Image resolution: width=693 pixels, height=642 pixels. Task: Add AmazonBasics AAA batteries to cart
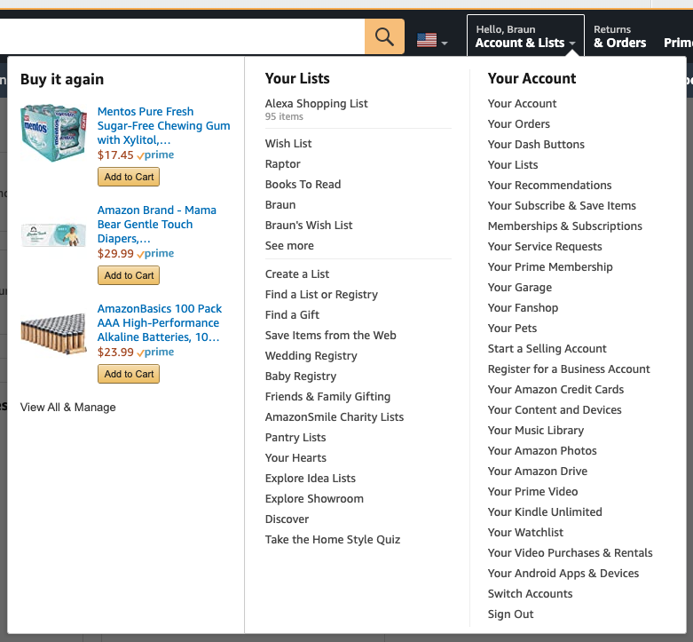pyautogui.click(x=130, y=374)
